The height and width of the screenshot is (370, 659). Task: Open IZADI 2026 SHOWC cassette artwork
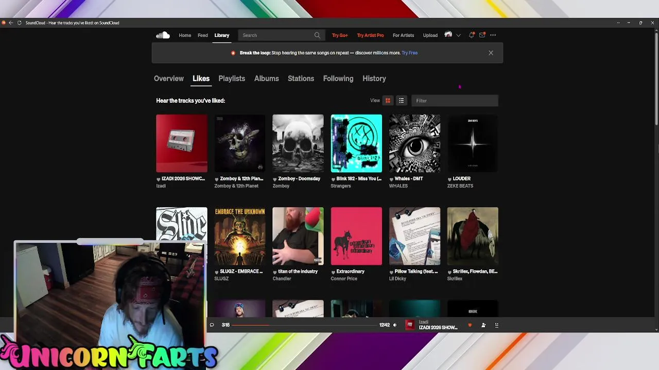click(182, 143)
